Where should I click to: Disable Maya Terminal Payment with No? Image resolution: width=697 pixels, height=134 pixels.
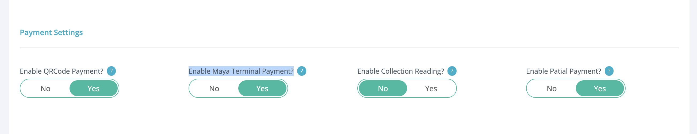[214, 89]
